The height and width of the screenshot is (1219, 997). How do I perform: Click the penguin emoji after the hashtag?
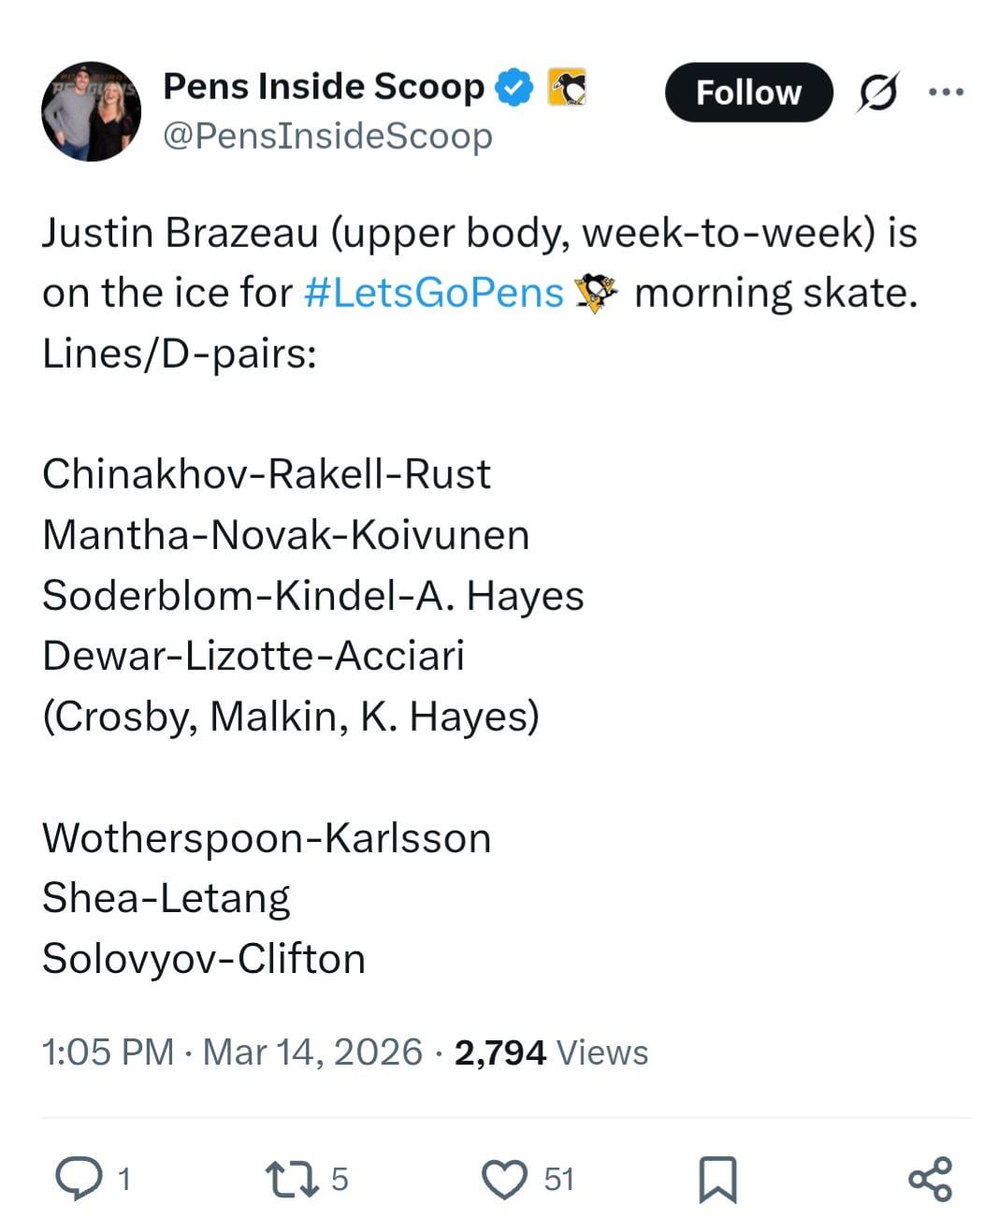tap(597, 293)
